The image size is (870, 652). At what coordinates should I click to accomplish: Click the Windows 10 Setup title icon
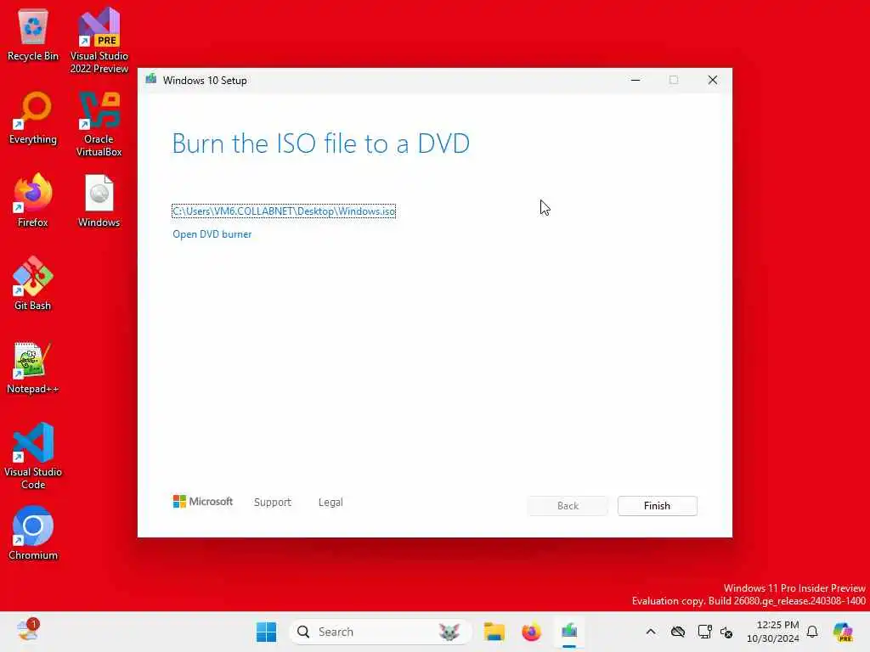151,80
